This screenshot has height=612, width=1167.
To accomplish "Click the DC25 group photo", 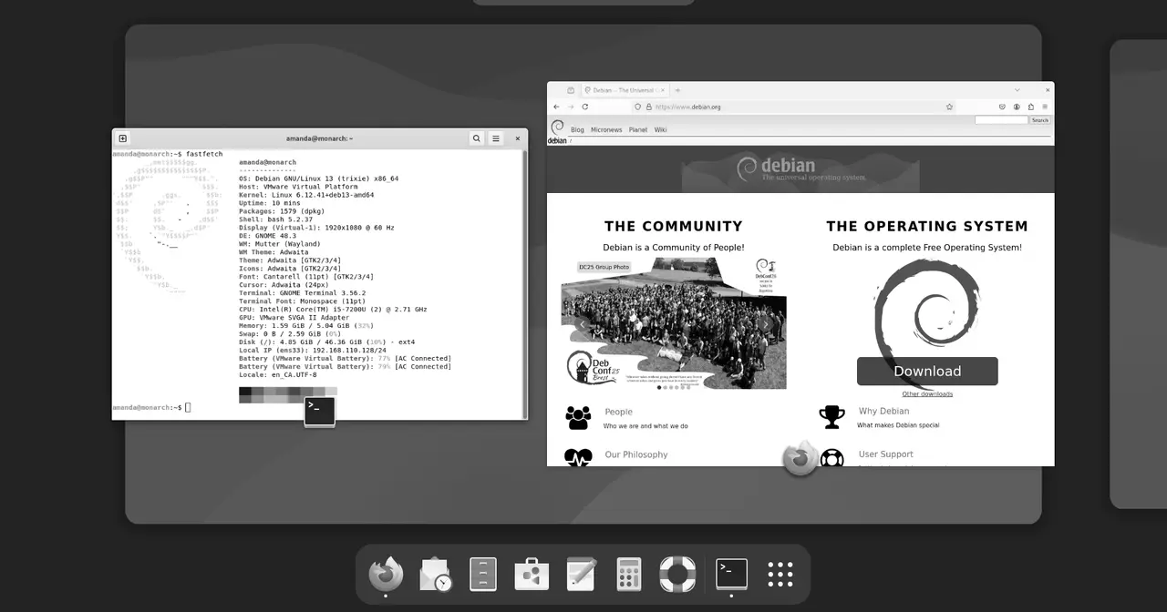I will click(674, 323).
